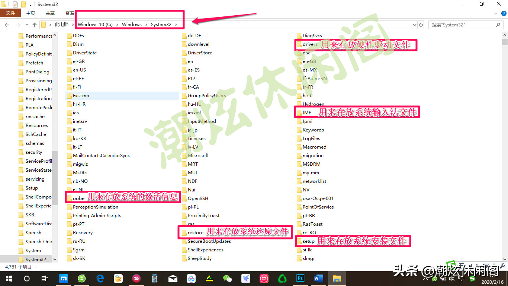Select the DriverState folder

pyautogui.click(x=85, y=53)
